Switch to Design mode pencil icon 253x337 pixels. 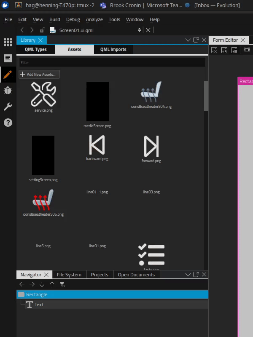click(8, 75)
